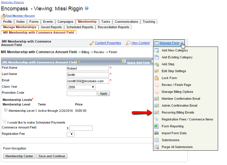Image resolution: width=227 pixels, height=165 pixels.
Task: Open the Manage Memberships sub-tab
Action: point(20,27)
